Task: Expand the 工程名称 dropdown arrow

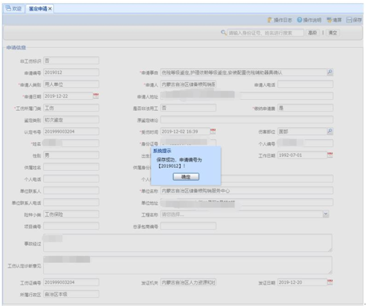Action: pos(326,214)
